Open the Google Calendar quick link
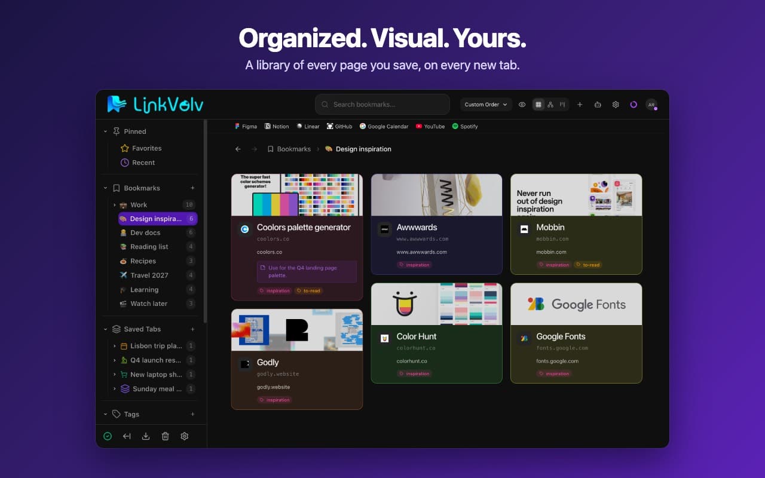The height and width of the screenshot is (478, 765). (x=384, y=127)
